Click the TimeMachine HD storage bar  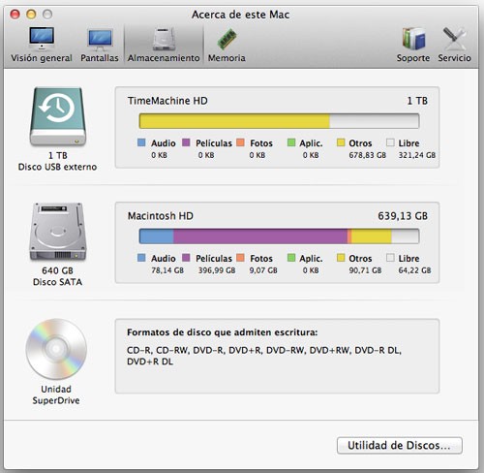(x=279, y=121)
